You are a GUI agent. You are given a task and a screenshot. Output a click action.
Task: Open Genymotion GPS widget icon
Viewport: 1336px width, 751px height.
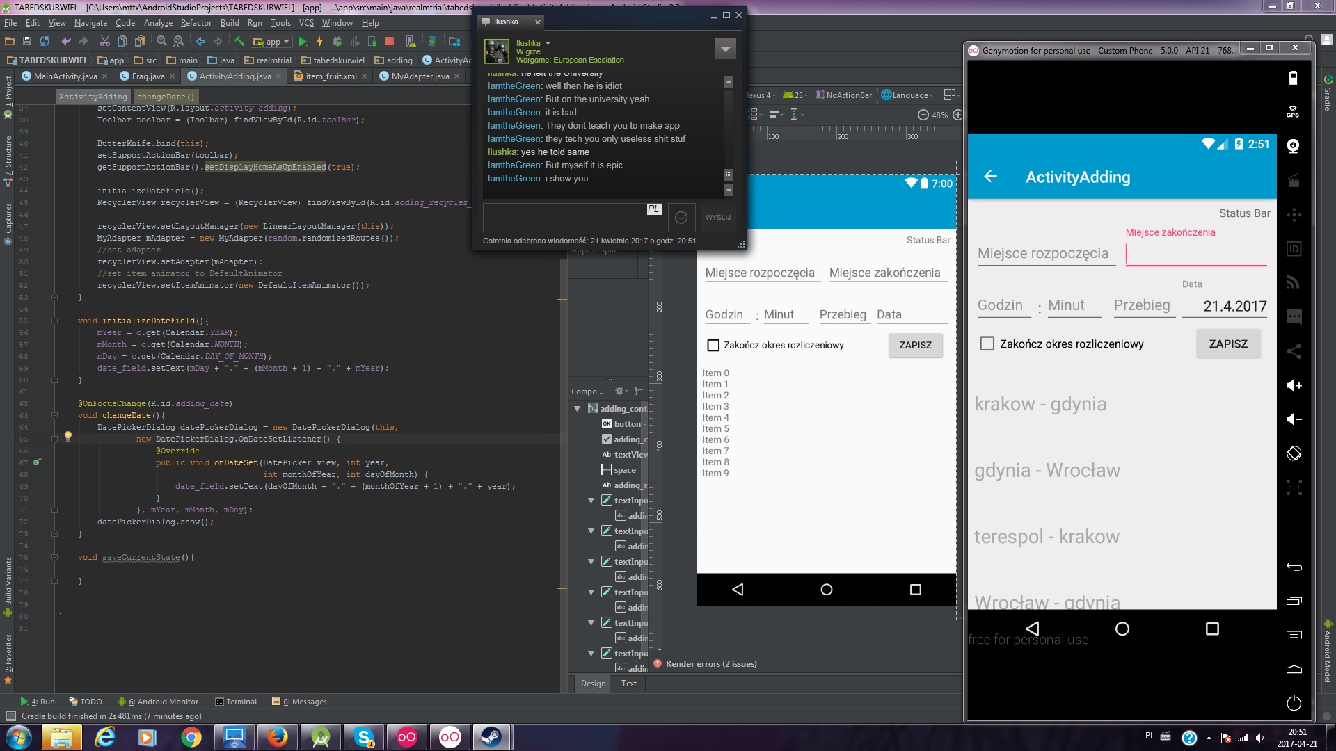pyautogui.click(x=1293, y=111)
